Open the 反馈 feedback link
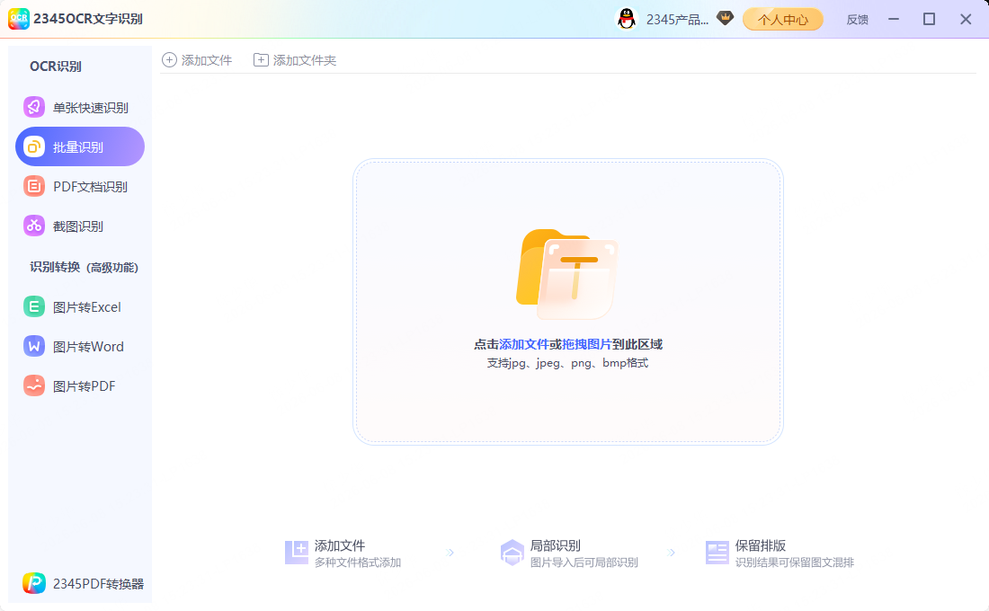This screenshot has width=989, height=611. 857,20
